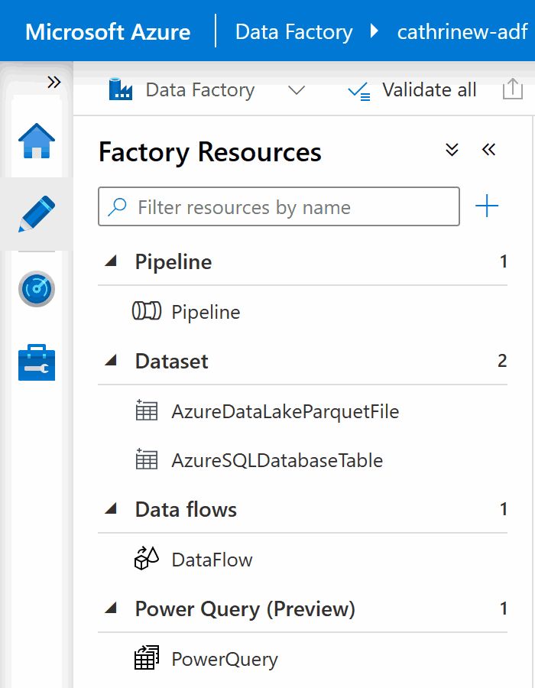
Task: Collapse the Power Query (Preview) section
Action: [112, 608]
